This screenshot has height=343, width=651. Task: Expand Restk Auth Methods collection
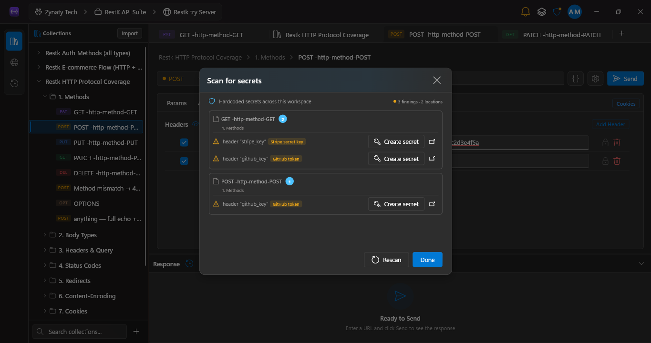[x=39, y=53]
